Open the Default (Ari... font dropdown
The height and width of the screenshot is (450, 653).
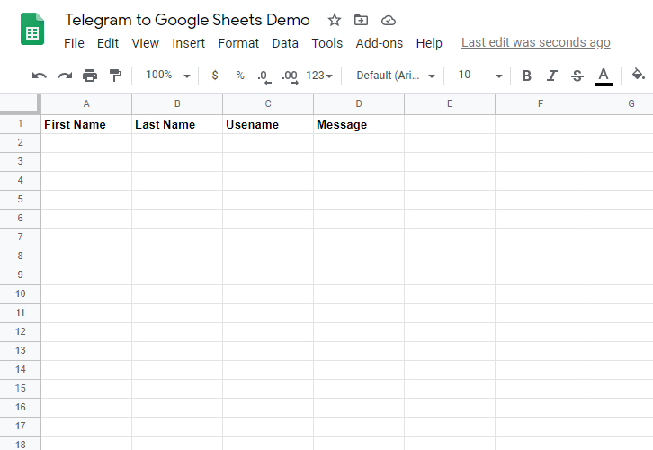click(x=396, y=76)
